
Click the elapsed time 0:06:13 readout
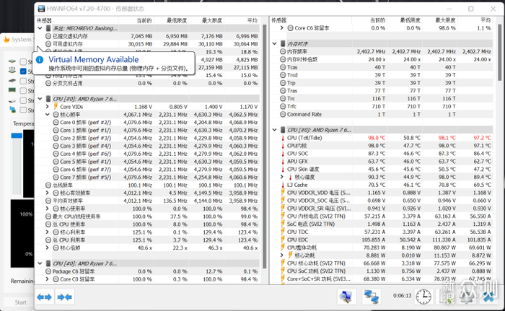pyautogui.click(x=402, y=296)
